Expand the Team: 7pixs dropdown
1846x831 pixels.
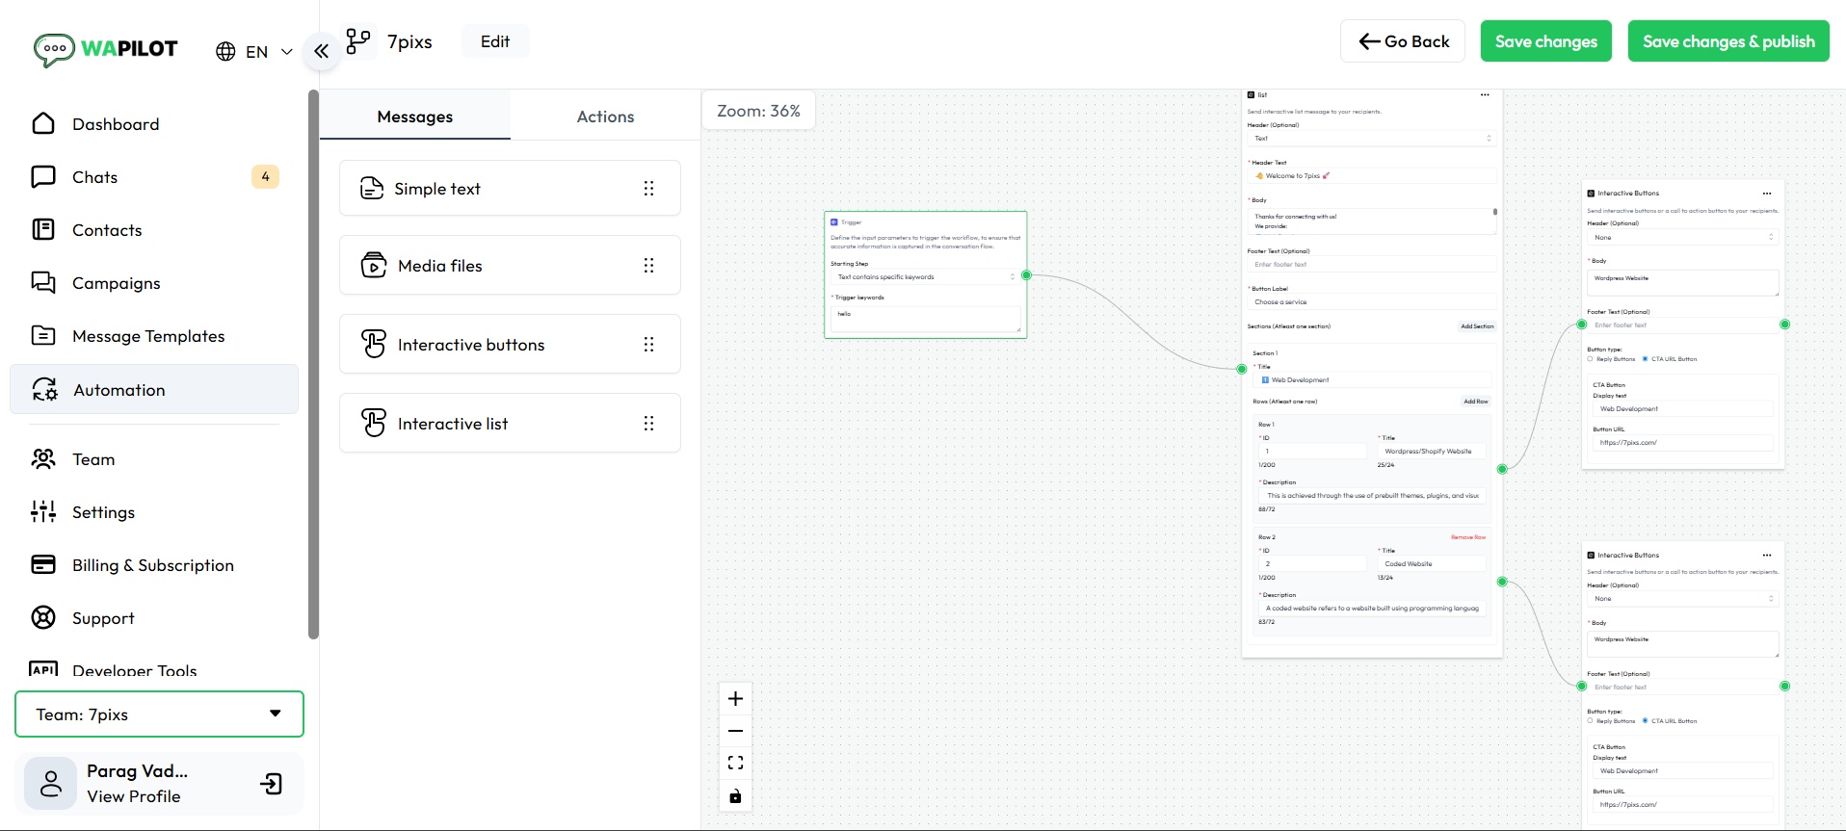coord(159,714)
